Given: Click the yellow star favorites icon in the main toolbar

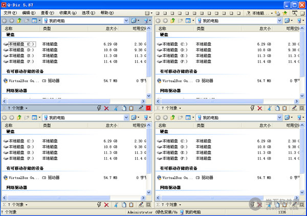Looking at the screenshot, I should (x=285, y=13).
